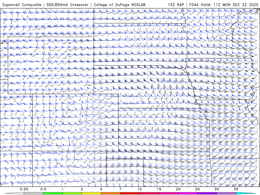Click the legend label reading 1
The height and width of the screenshot is (195, 260).
point(62,189)
